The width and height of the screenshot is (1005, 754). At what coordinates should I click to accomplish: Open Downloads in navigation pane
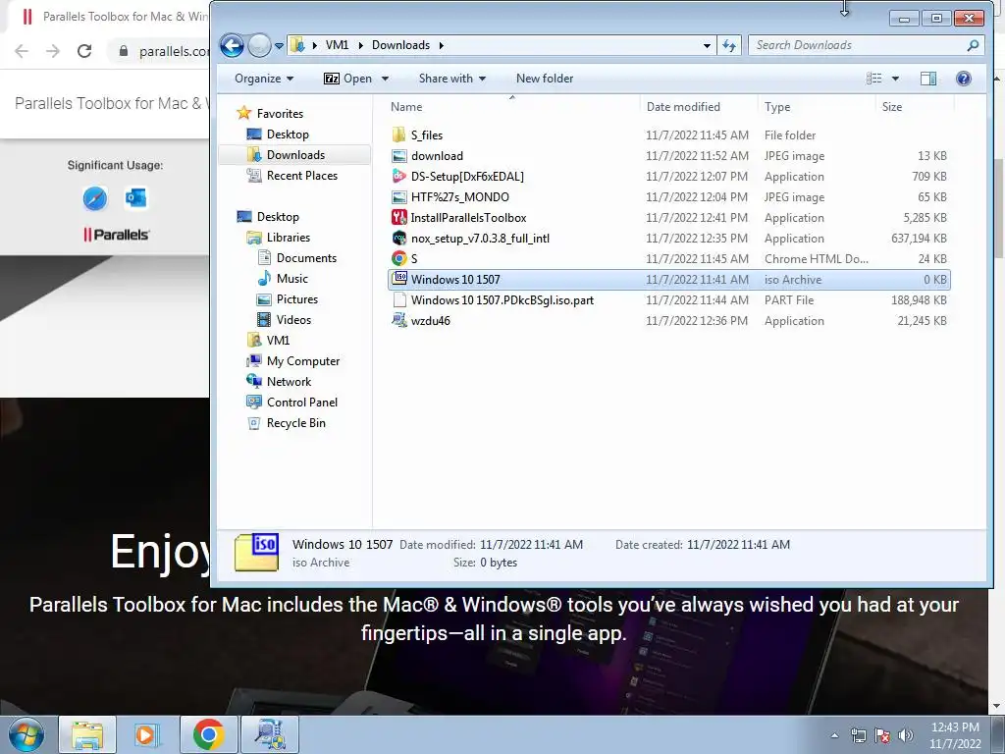295,154
